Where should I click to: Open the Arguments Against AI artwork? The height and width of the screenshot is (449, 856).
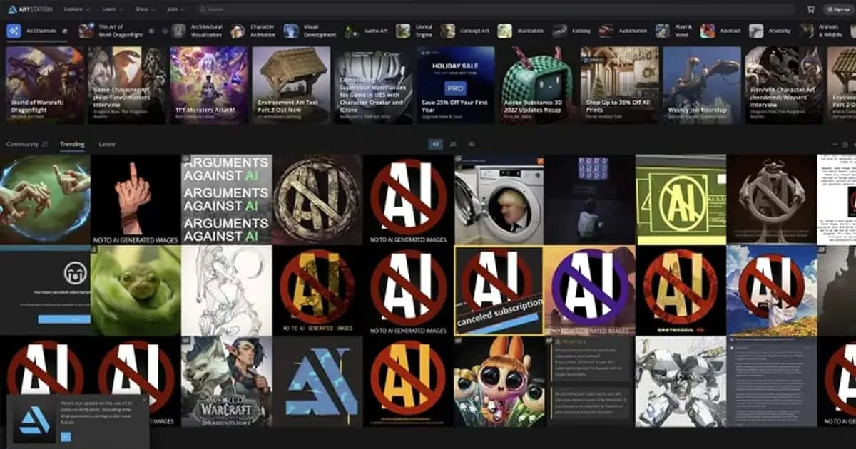click(226, 200)
